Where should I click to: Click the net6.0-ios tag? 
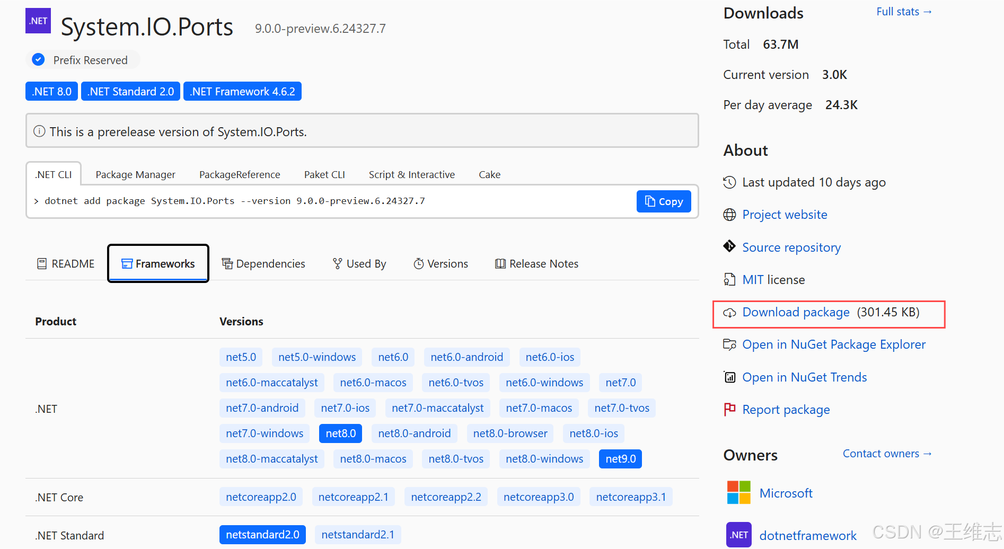coord(550,357)
